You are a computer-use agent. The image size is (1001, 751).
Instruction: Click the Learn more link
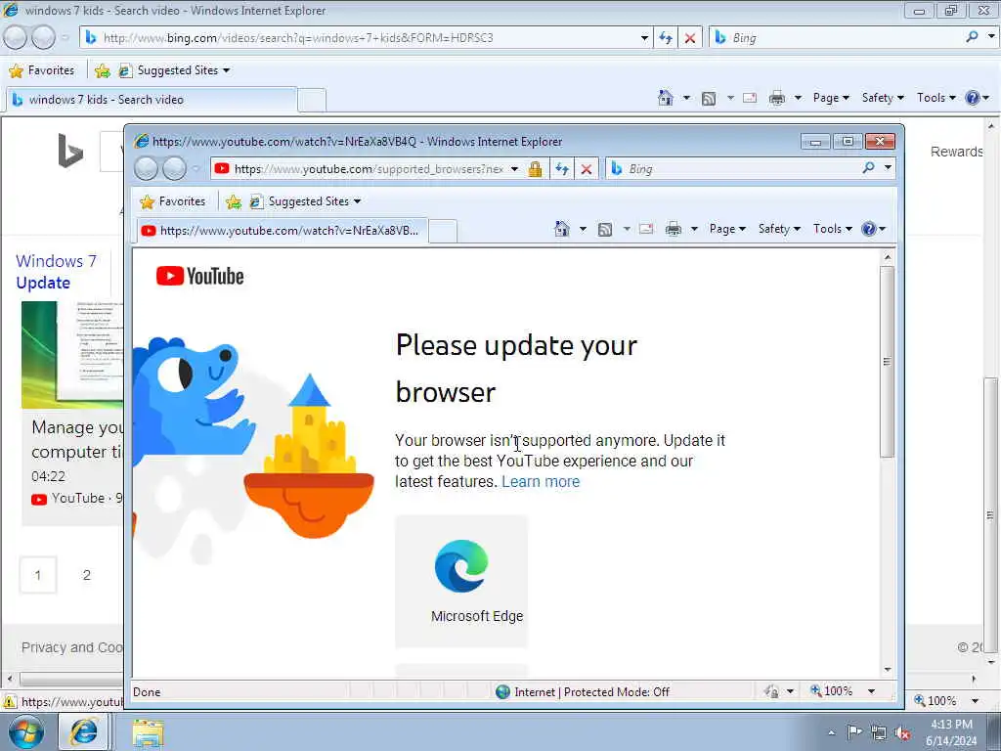[x=540, y=481]
